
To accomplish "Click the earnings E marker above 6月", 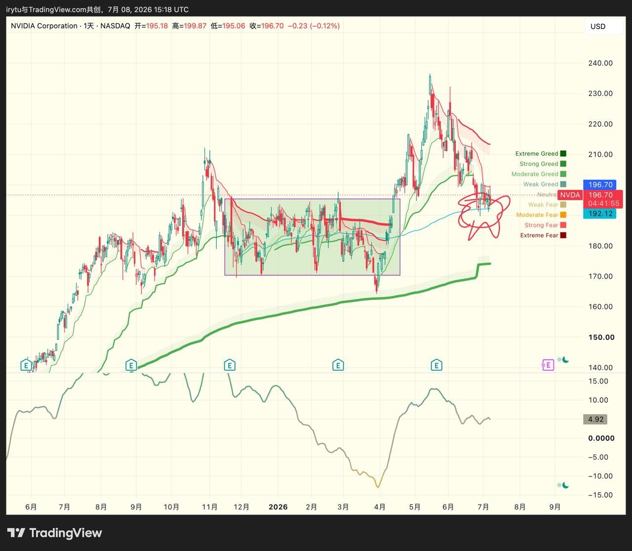I will point(27,366).
